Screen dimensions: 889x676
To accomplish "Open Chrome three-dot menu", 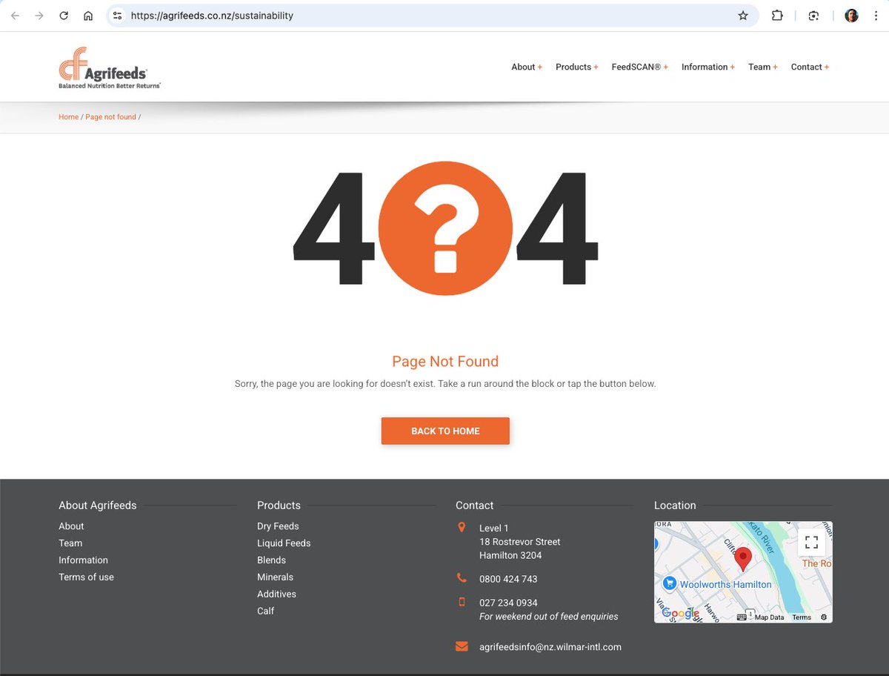I will point(876,16).
